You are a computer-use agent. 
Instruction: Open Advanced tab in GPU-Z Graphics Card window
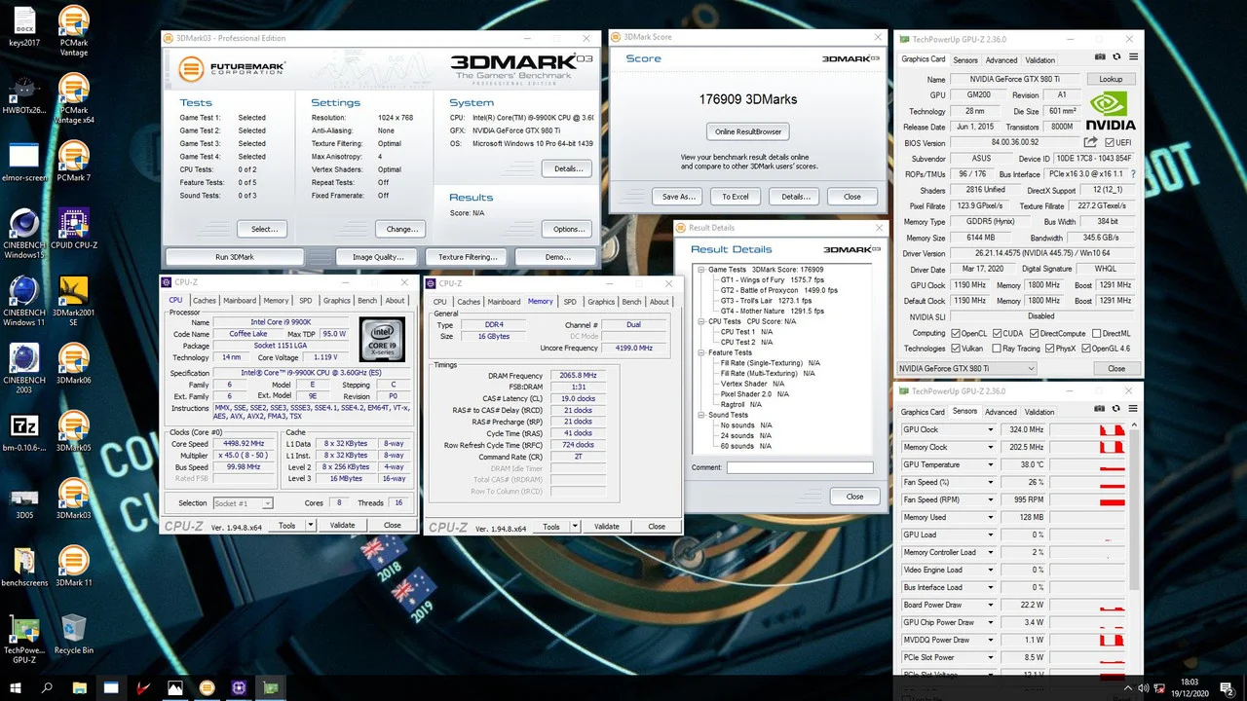click(x=1001, y=59)
